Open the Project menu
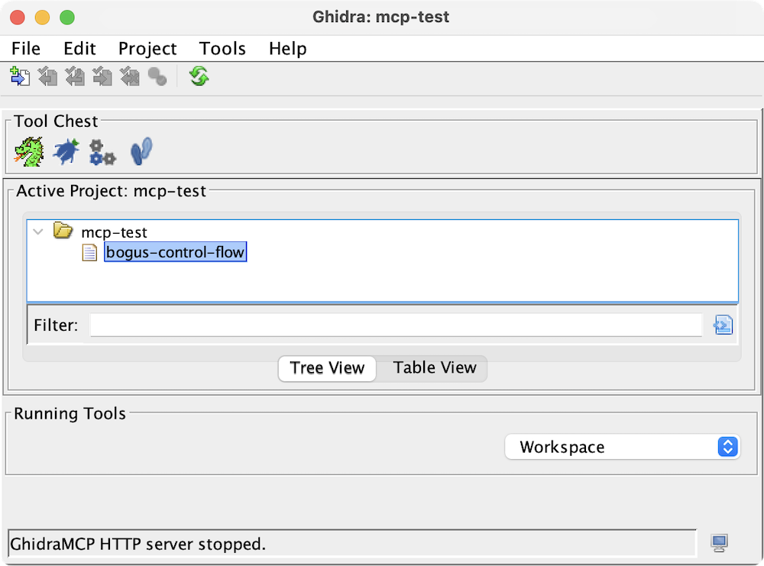 coord(147,49)
